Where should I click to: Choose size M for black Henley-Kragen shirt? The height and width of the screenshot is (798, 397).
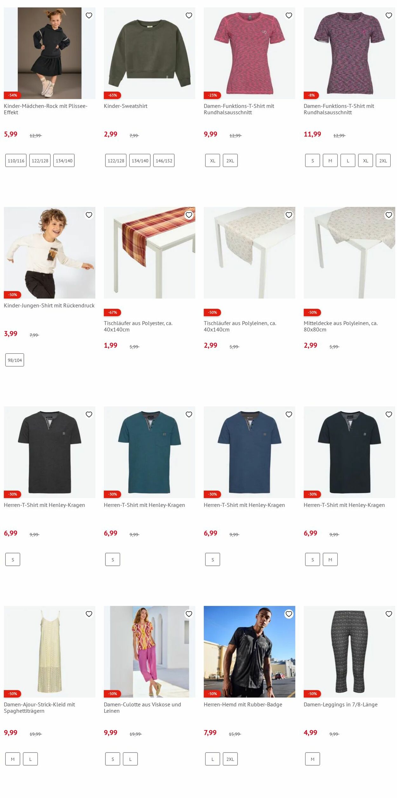330,559
